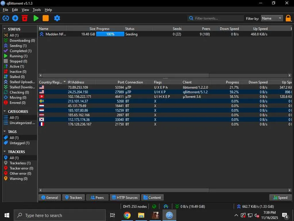Viewport: 294px width, 221px height.
Task: Click the red Remove torrent icon
Action: [x=25, y=18]
